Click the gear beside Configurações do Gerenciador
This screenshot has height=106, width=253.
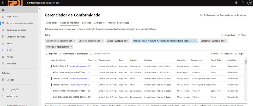click(201, 15)
